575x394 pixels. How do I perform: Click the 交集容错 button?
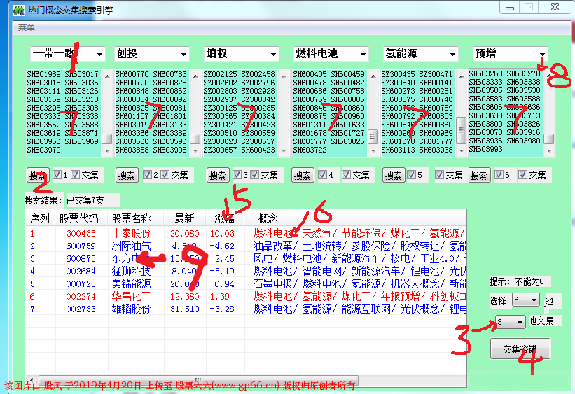click(x=520, y=349)
